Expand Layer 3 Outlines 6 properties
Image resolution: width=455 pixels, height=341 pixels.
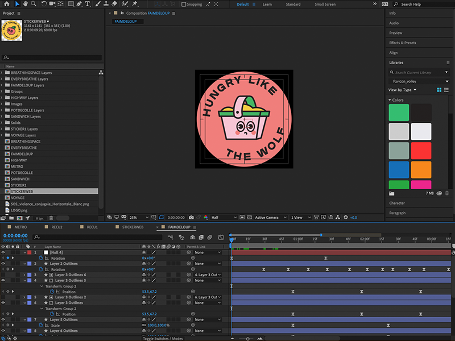pos(24,275)
